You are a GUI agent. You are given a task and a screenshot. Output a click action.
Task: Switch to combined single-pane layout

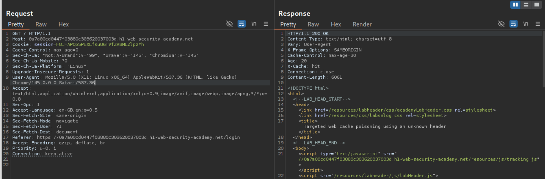[537, 5]
